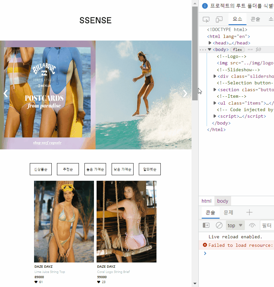The width and height of the screenshot is (274, 287).
Task: Select the img src logo element line
Action: (x=245, y=63)
